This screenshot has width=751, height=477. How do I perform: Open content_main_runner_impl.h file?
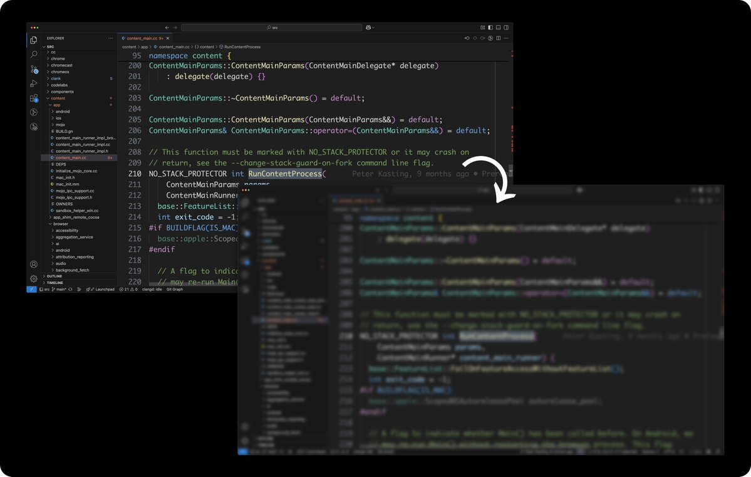click(x=81, y=151)
